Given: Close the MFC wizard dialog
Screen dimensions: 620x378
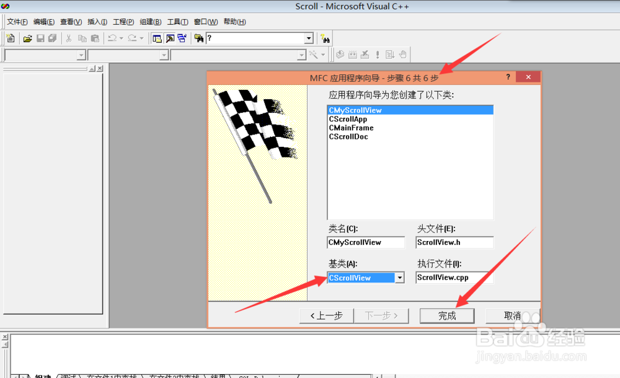Looking at the screenshot, I should coord(528,77).
